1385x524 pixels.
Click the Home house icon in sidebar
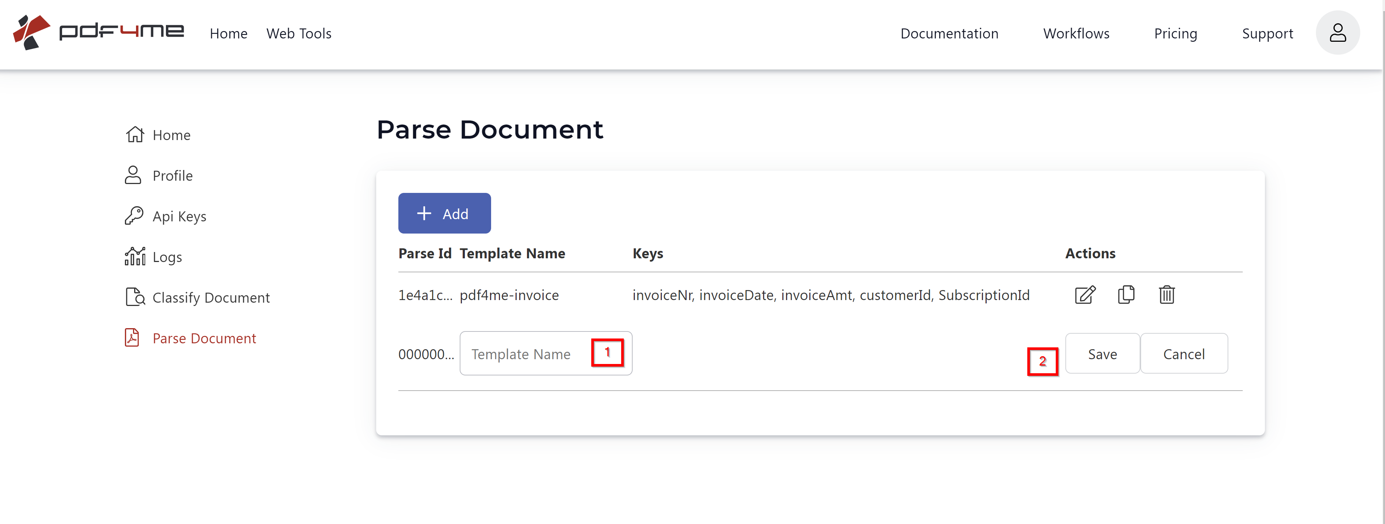click(134, 135)
